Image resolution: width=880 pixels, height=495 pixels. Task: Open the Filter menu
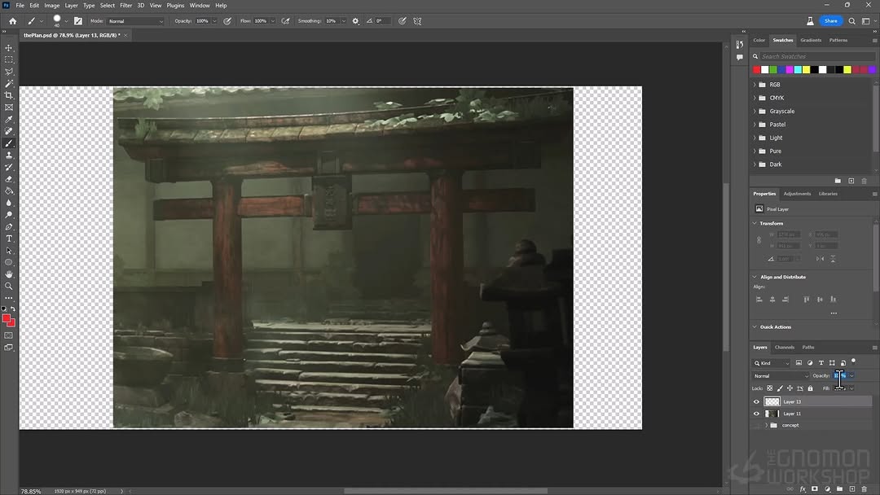point(125,6)
